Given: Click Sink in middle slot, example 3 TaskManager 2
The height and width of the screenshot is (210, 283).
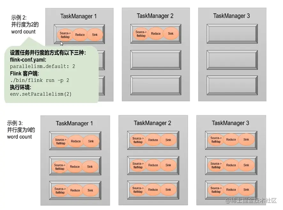Looking at the screenshot, I should [x=168, y=165].
